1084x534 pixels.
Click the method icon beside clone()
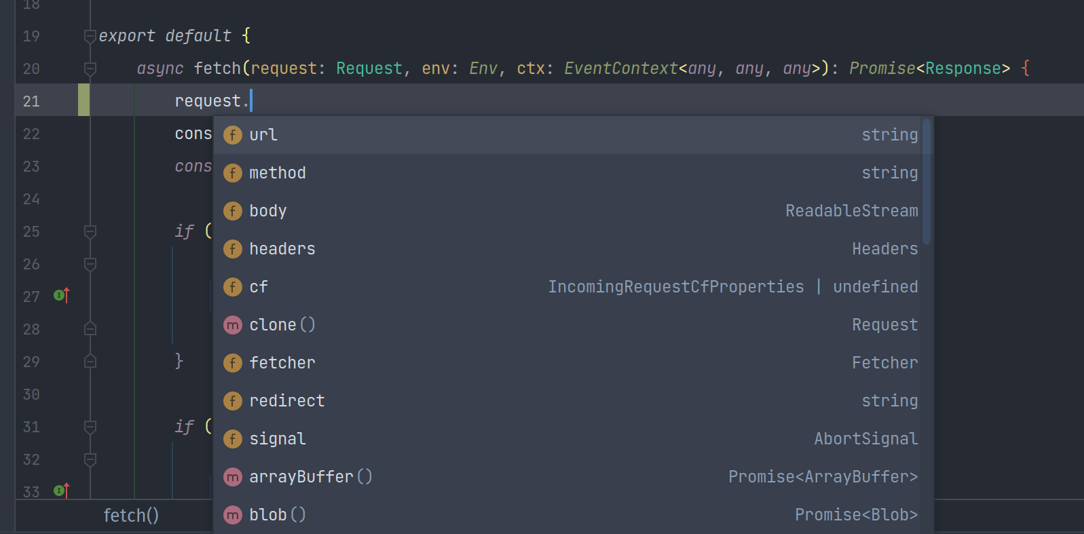click(x=233, y=325)
